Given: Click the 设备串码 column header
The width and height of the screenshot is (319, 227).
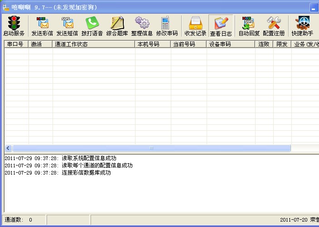Looking at the screenshot, I should coord(231,44).
